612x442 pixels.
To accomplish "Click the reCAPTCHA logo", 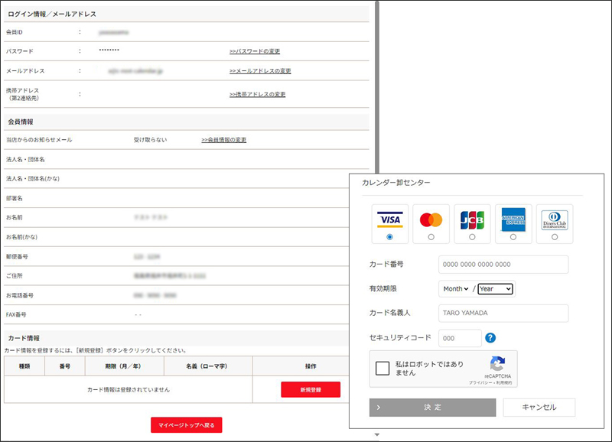I will (x=497, y=363).
